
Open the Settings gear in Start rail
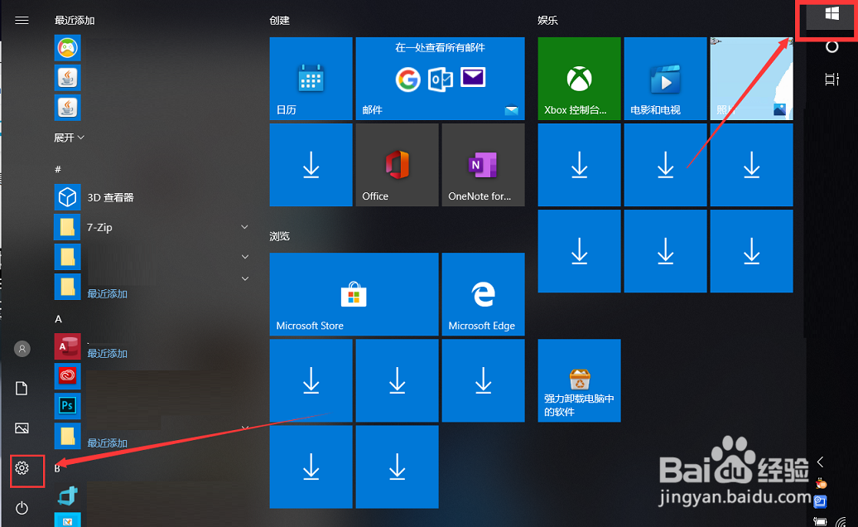point(22,468)
